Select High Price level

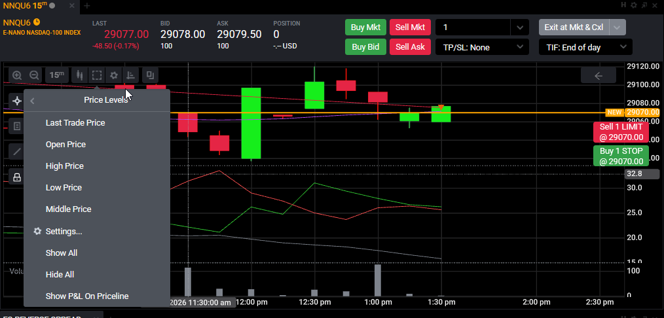point(65,166)
